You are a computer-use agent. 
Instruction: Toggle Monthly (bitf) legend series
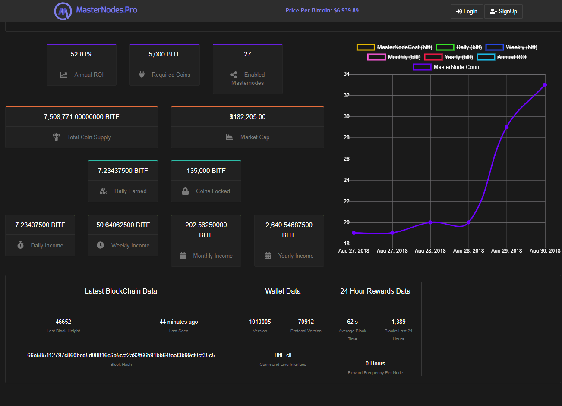394,57
